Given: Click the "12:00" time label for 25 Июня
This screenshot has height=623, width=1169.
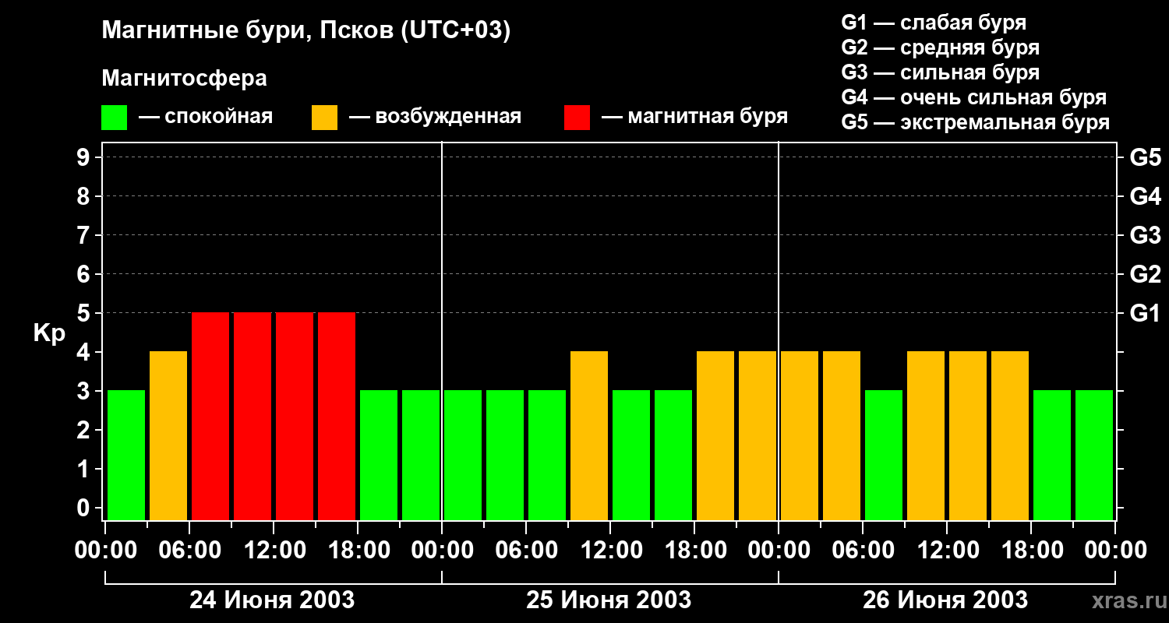Looking at the screenshot, I should pyautogui.click(x=610, y=550).
